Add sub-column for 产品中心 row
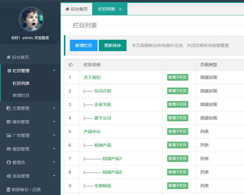This screenshot has height=195, width=244. 178,132
